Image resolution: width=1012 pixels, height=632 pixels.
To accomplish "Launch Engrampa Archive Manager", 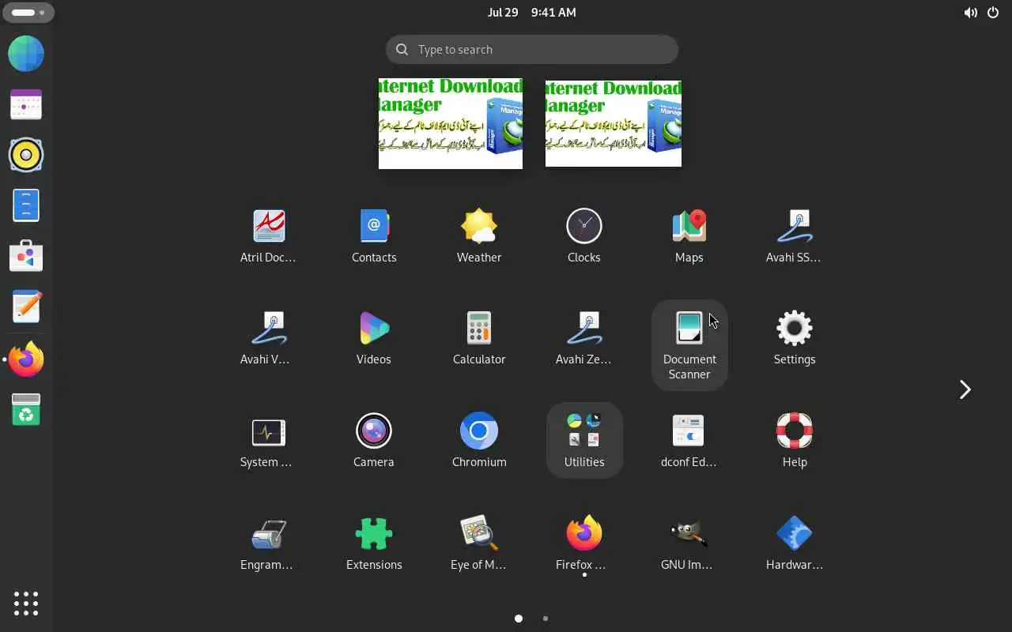I will click(268, 543).
